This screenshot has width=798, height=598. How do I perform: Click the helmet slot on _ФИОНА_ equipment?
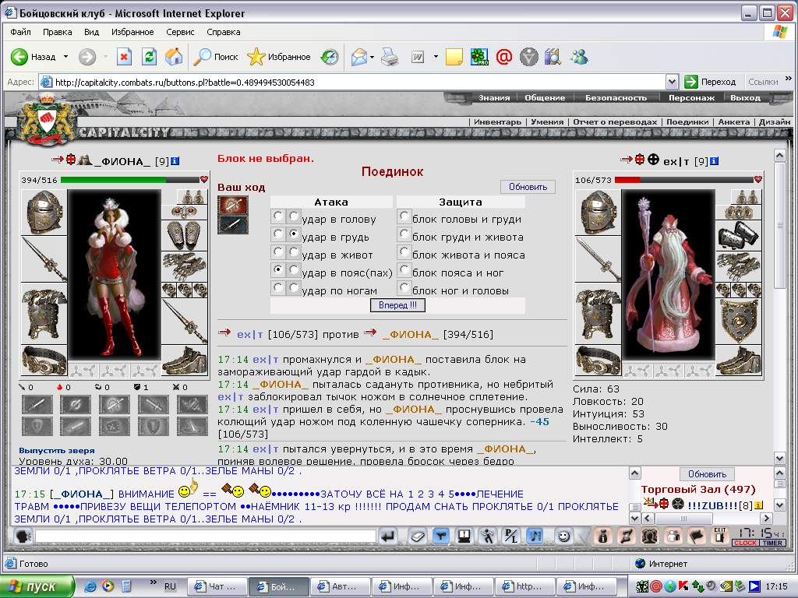pyautogui.click(x=44, y=212)
